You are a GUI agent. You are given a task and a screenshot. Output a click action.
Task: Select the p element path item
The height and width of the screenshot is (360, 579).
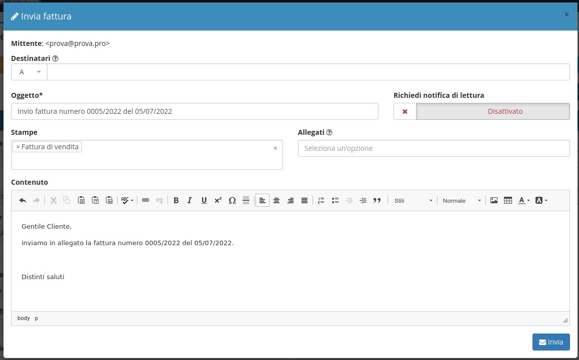[x=36, y=318]
